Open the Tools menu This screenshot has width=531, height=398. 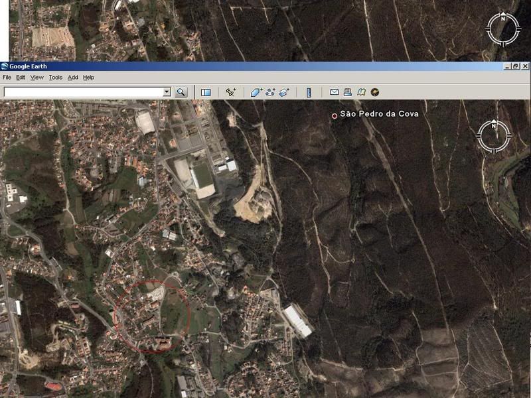(56, 78)
